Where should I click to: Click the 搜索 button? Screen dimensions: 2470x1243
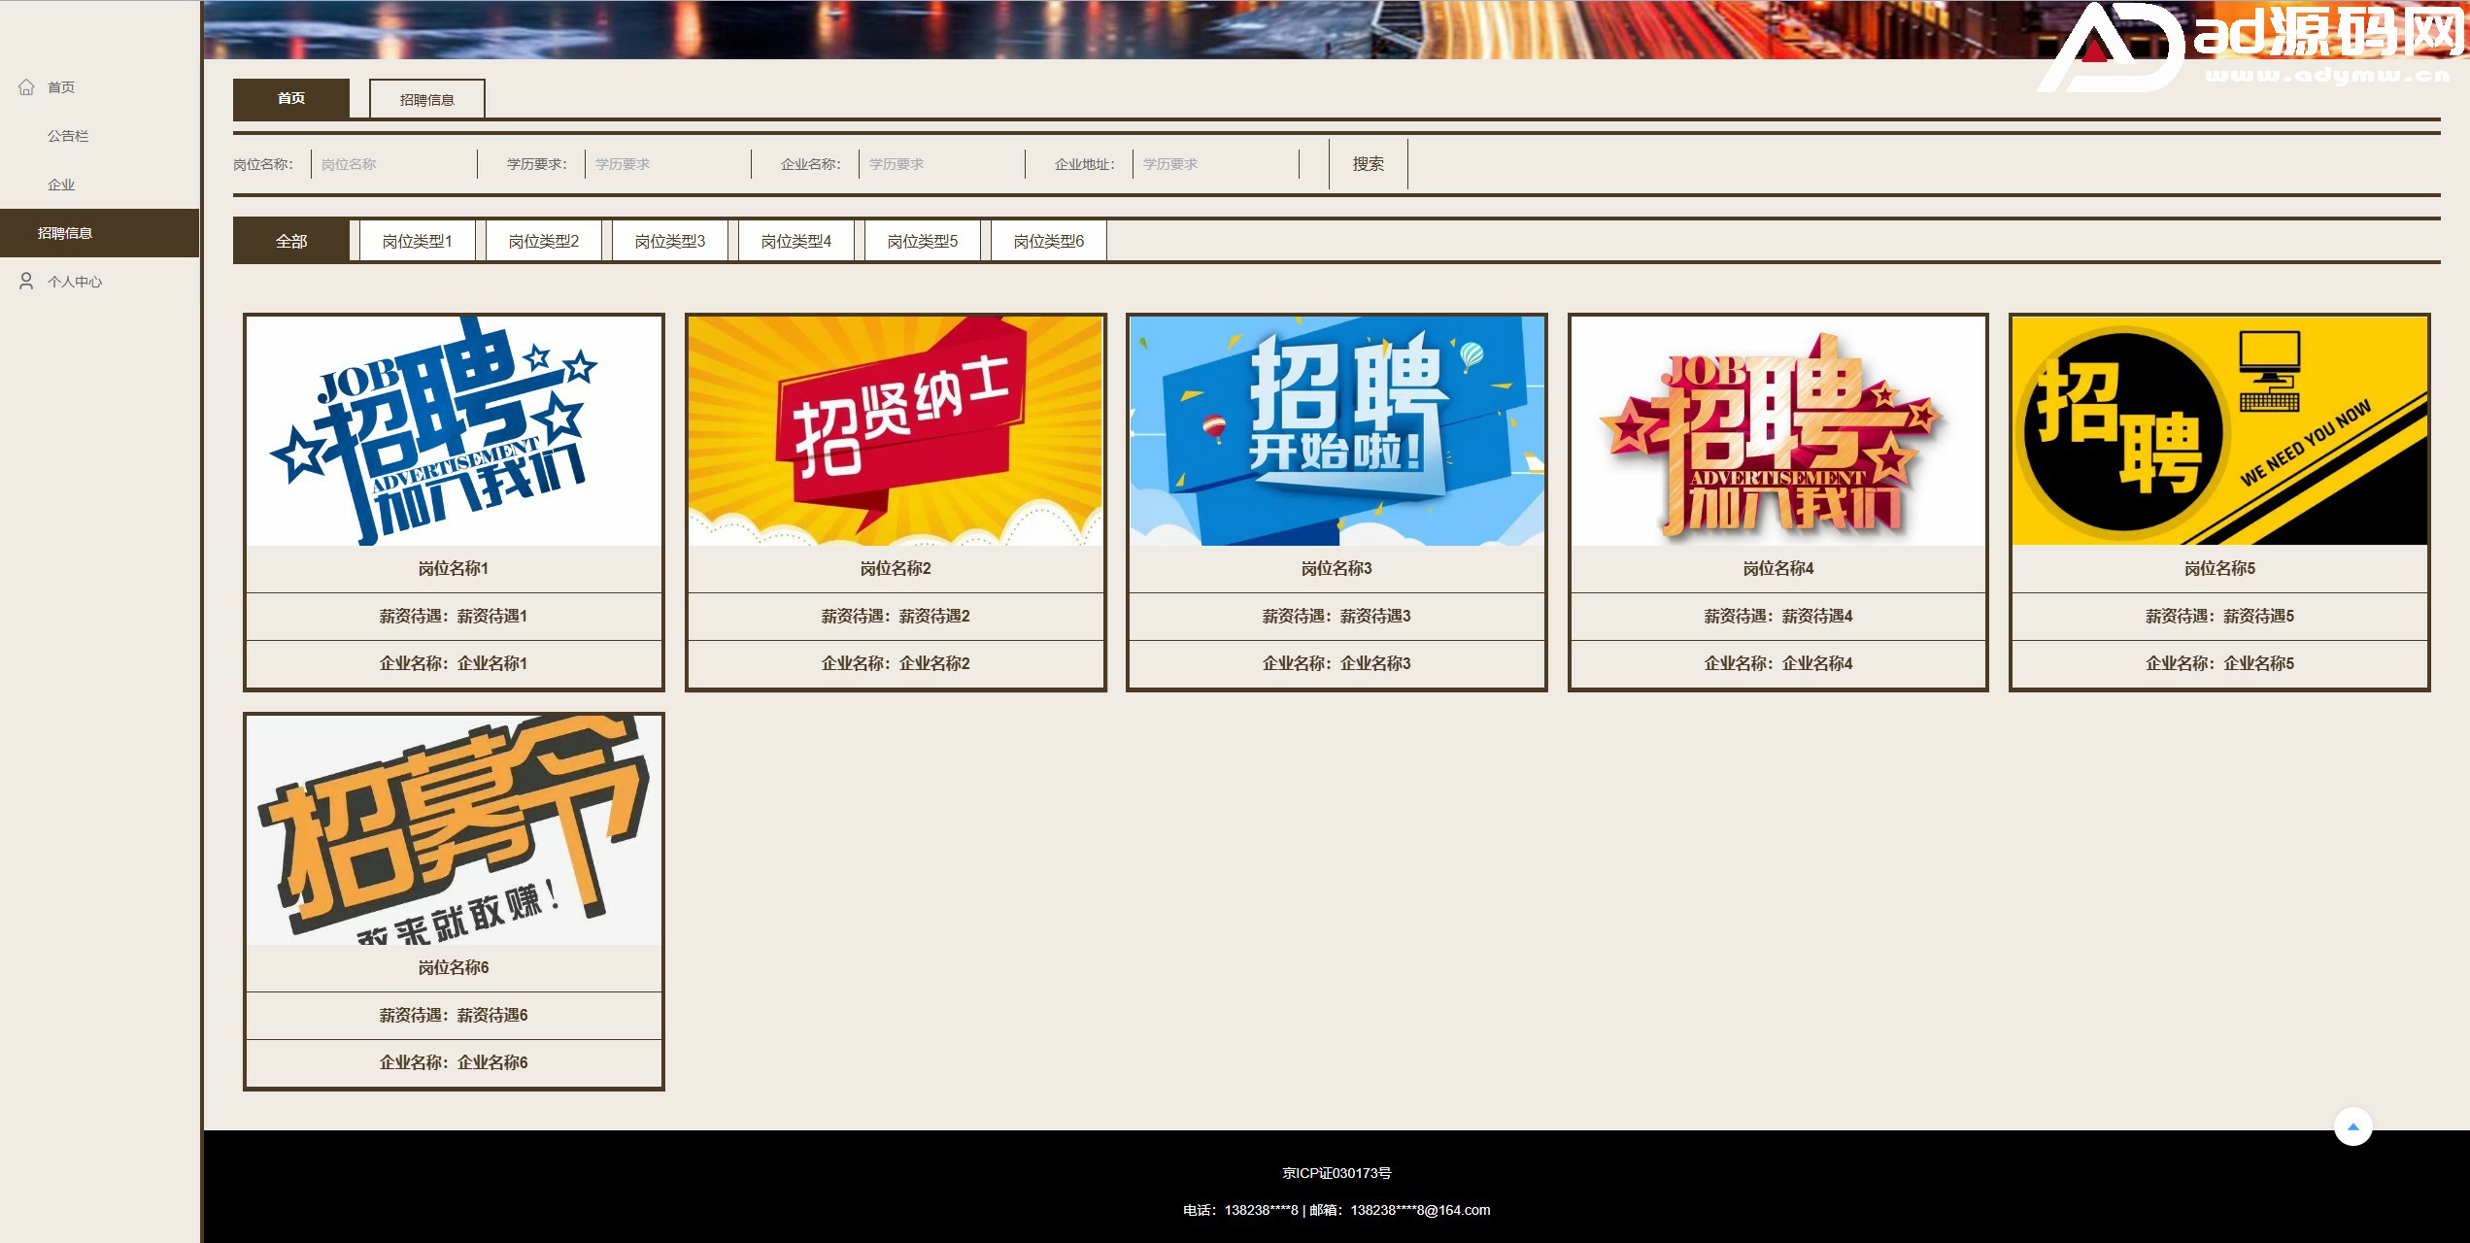pos(1368,164)
